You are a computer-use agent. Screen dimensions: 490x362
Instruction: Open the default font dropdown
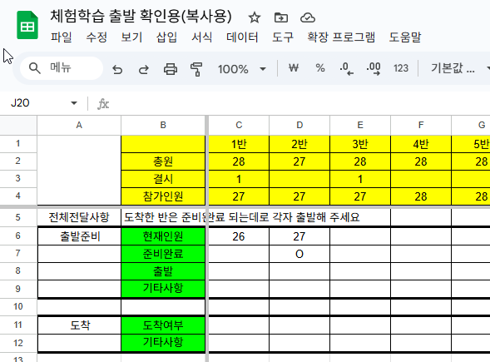coord(459,68)
